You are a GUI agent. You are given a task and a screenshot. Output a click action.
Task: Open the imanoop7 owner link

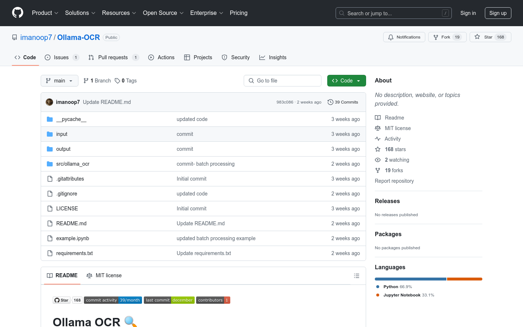point(36,37)
